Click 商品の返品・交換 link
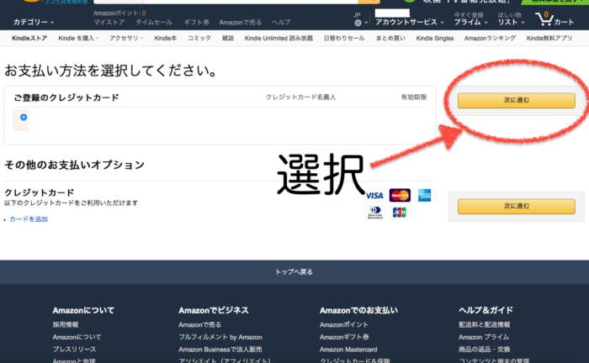The image size is (589, 363). pyautogui.click(x=484, y=350)
